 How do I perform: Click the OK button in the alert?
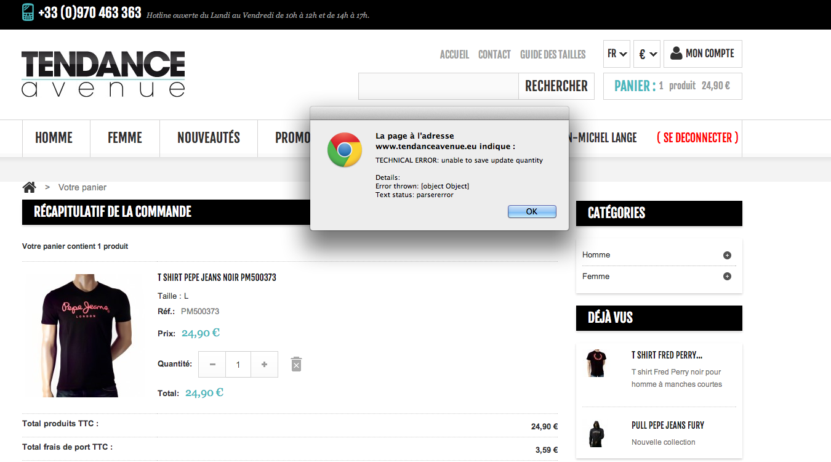pos(532,211)
